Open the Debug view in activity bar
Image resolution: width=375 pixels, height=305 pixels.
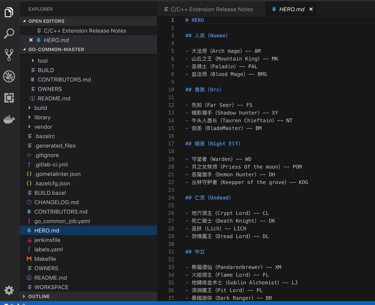click(9, 76)
